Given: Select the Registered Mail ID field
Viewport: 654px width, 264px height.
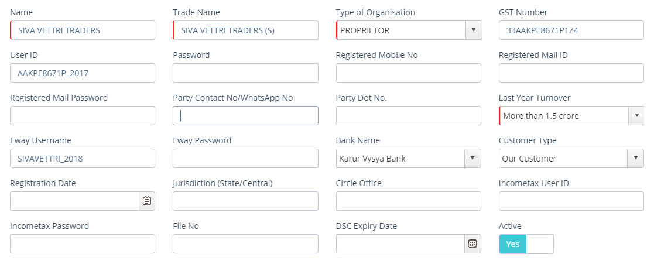Looking at the screenshot, I should coord(571,73).
